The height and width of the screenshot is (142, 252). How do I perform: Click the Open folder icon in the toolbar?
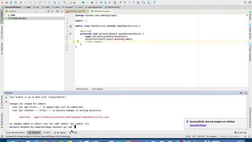2,3
